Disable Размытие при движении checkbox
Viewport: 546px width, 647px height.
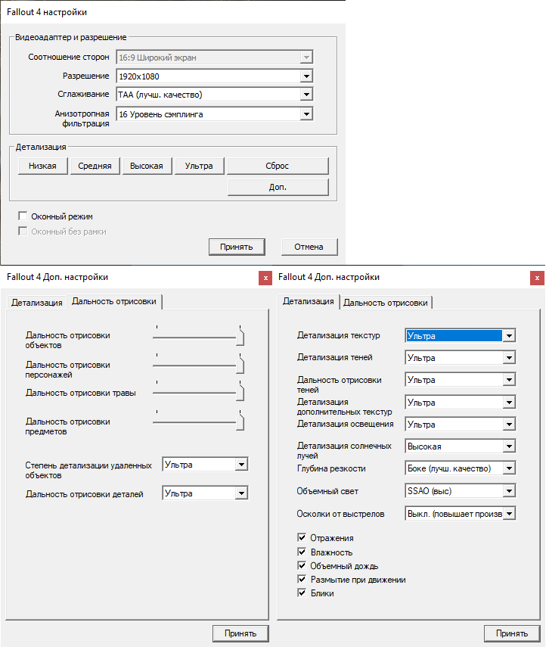(302, 579)
